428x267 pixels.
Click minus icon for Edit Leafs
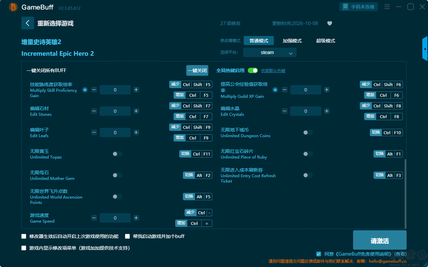click(94, 132)
